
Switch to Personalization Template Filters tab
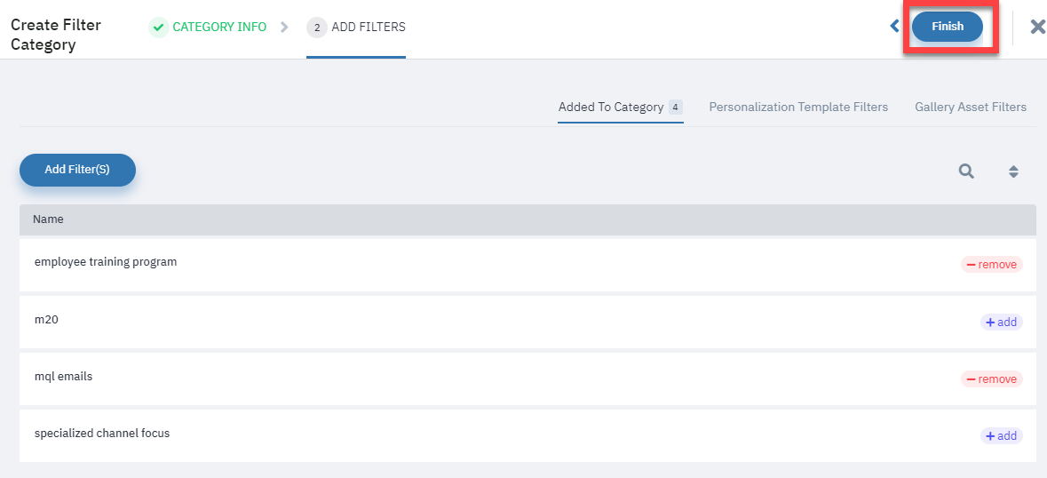pos(798,107)
